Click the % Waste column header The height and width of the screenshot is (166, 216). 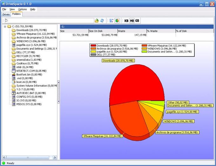pos(161,31)
